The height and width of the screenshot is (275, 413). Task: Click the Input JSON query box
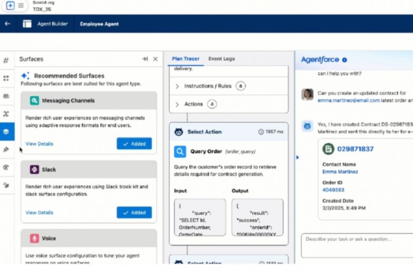(x=200, y=217)
